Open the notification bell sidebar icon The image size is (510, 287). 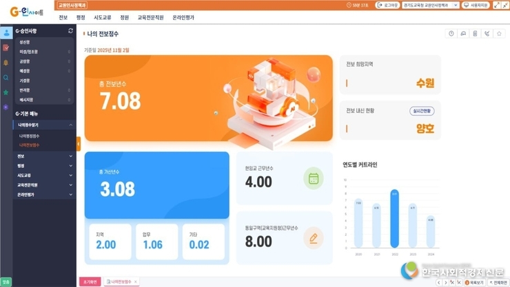(6, 63)
